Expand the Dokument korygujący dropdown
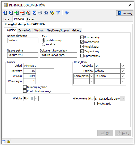 click(75, 55)
